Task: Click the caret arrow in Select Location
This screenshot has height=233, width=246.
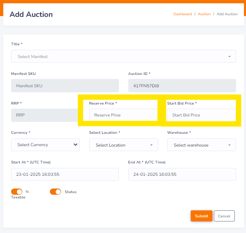Action: 151,145
